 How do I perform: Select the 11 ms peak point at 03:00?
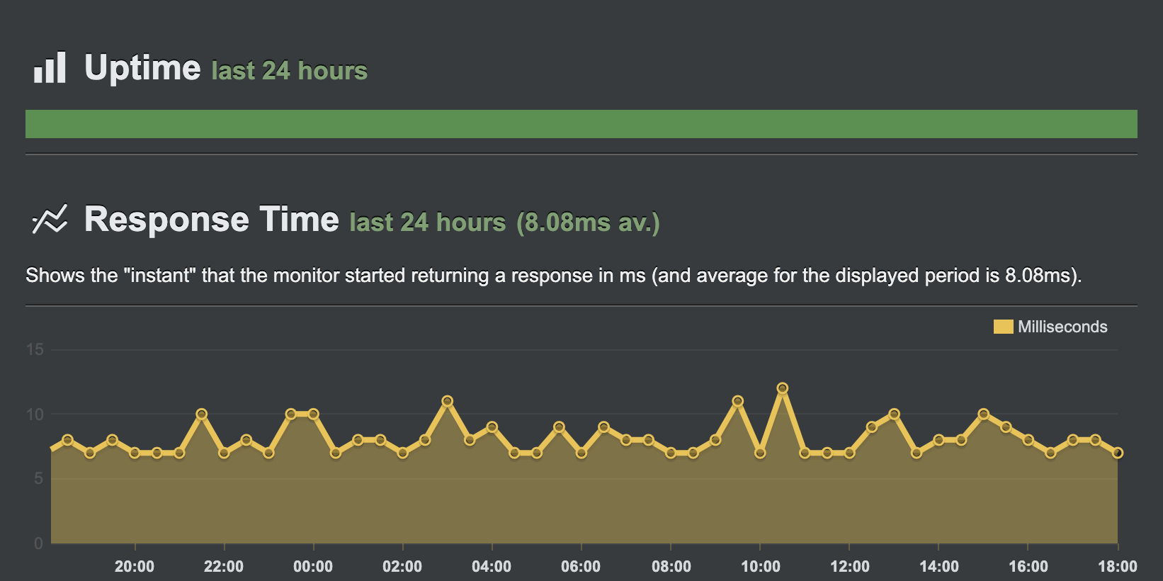447,401
